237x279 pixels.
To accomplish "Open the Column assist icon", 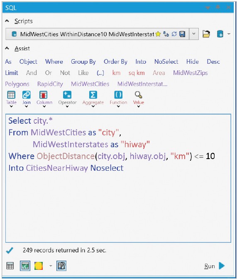I will [44, 95].
